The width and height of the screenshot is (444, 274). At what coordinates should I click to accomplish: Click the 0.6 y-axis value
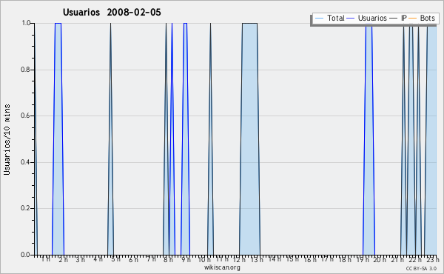25,116
